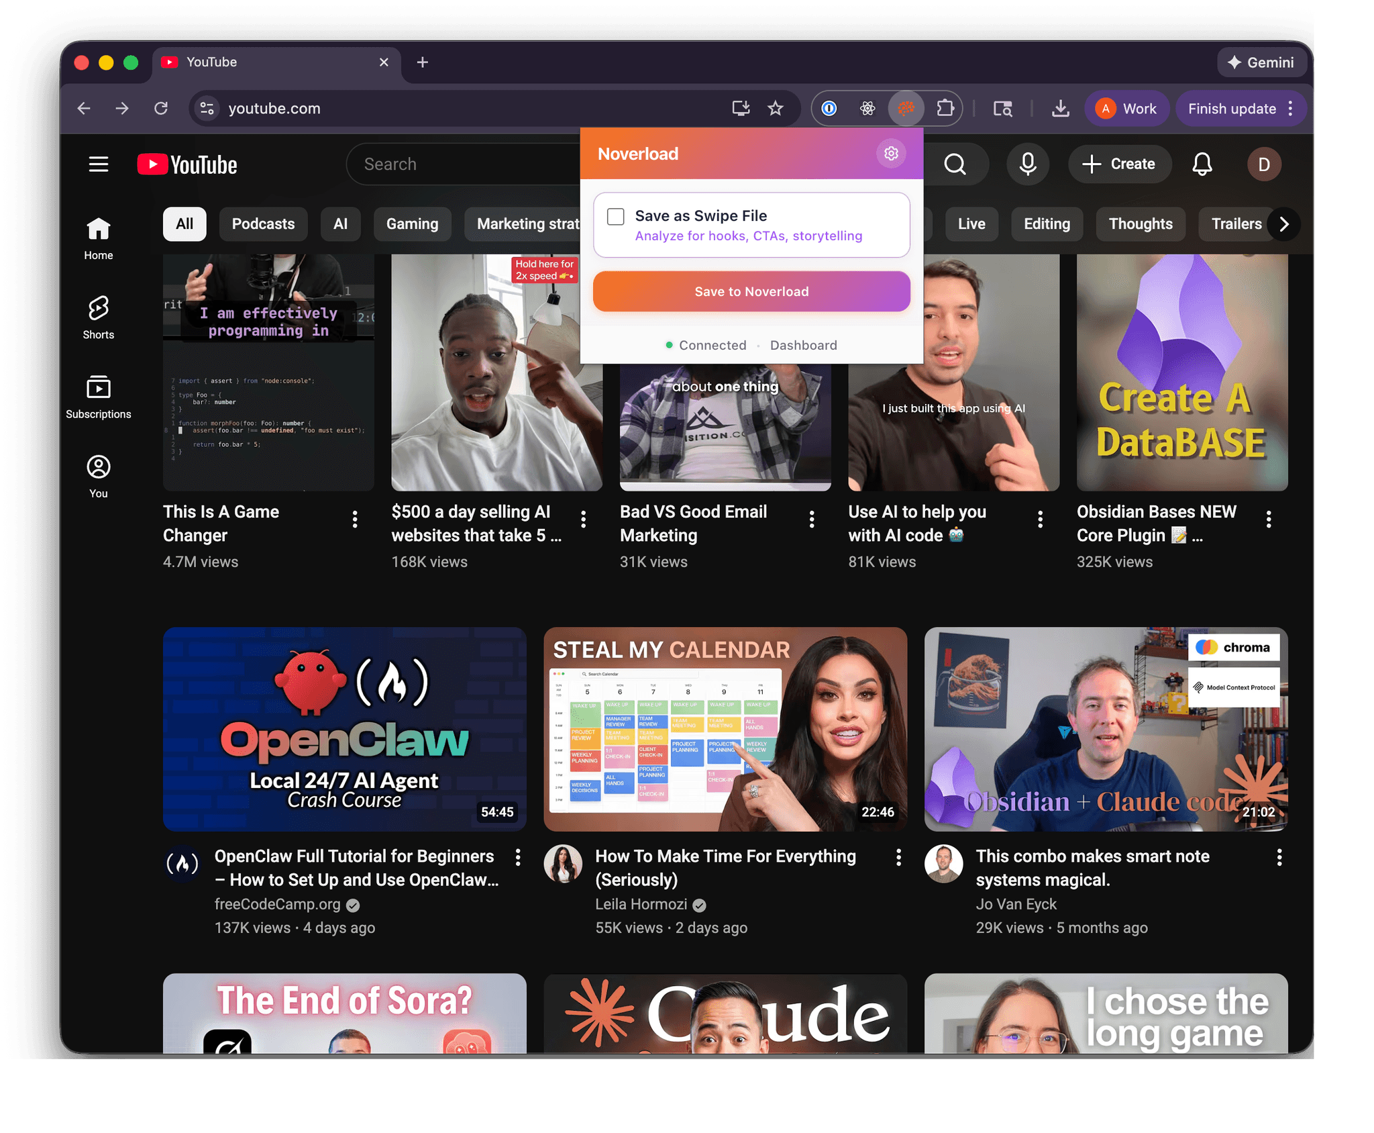Open a new browser tab
This screenshot has height=1133, width=1374.
click(x=423, y=62)
